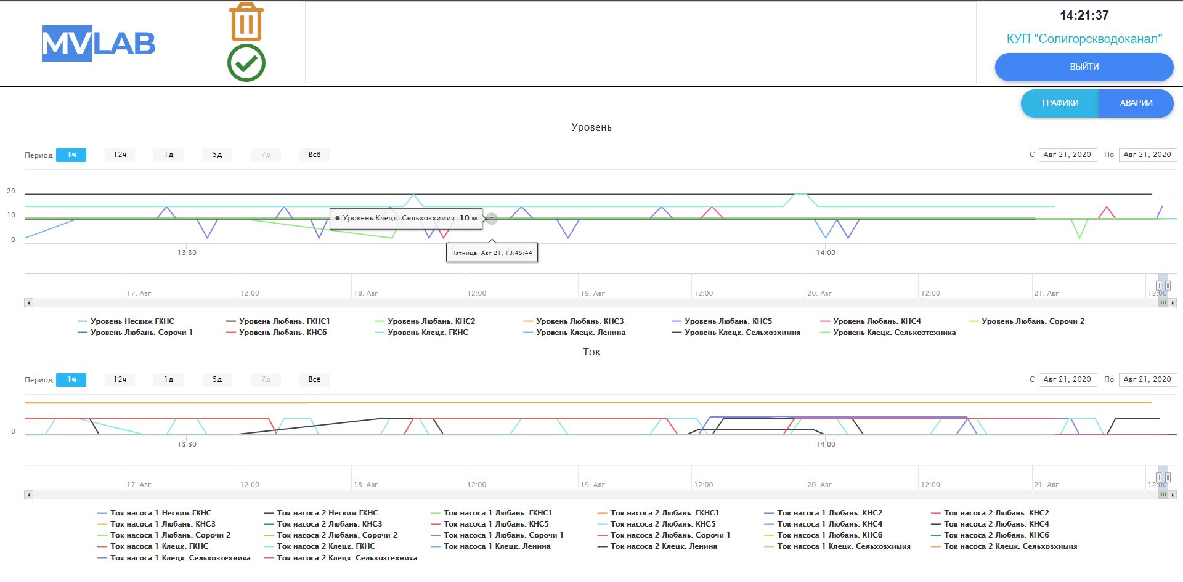This screenshot has width=1183, height=582.
Task: Hide the Уровень Клецк. Сельхозхимия series
Action: (742, 333)
